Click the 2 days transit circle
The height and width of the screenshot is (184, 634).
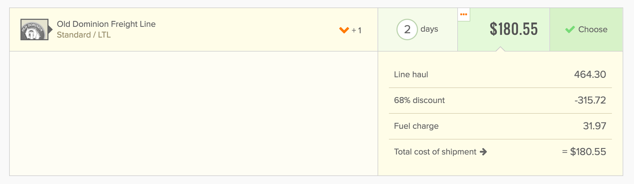(x=407, y=29)
